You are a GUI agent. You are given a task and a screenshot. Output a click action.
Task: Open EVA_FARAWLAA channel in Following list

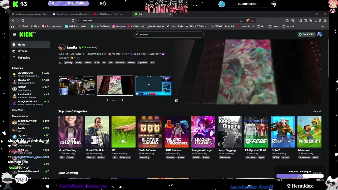31,103
